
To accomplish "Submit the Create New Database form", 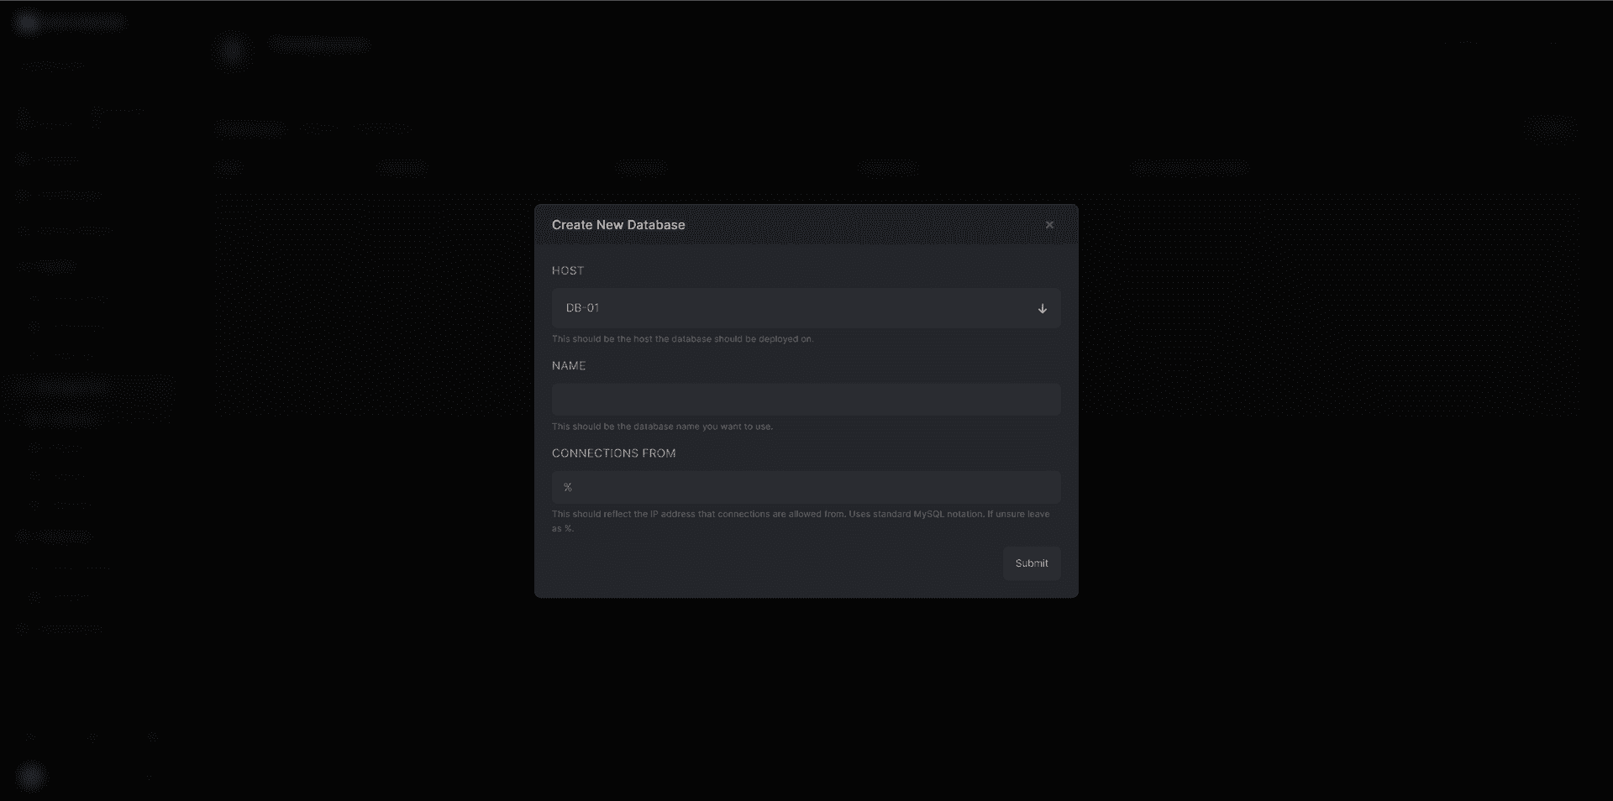I will tap(1031, 563).
